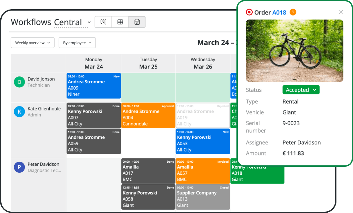This screenshot has width=353, height=213.
Task: Click the David Jonson employee name
Action: click(41, 79)
